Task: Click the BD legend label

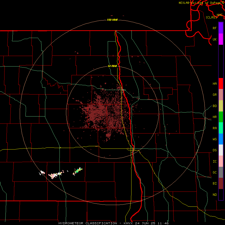Action: coord(214,106)
